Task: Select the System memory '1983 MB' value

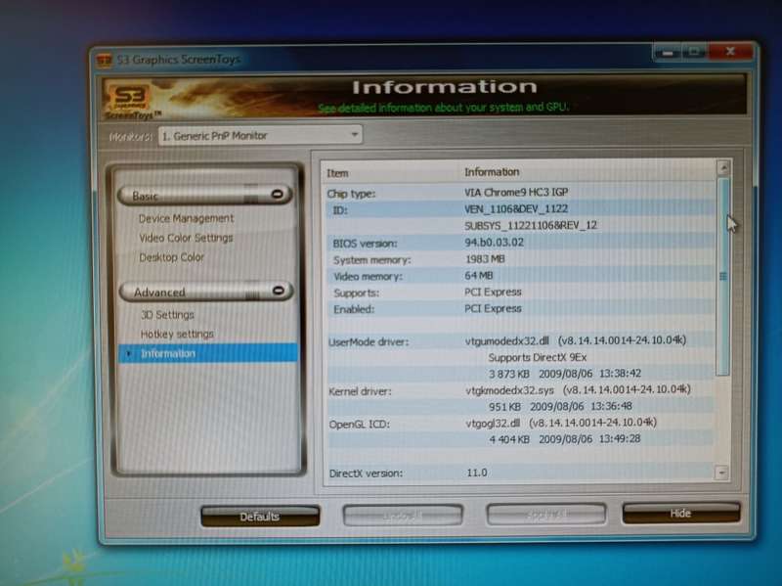Action: (x=485, y=258)
